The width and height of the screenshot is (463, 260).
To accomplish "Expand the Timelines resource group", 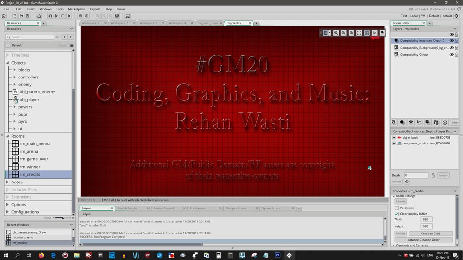I will 7,55.
